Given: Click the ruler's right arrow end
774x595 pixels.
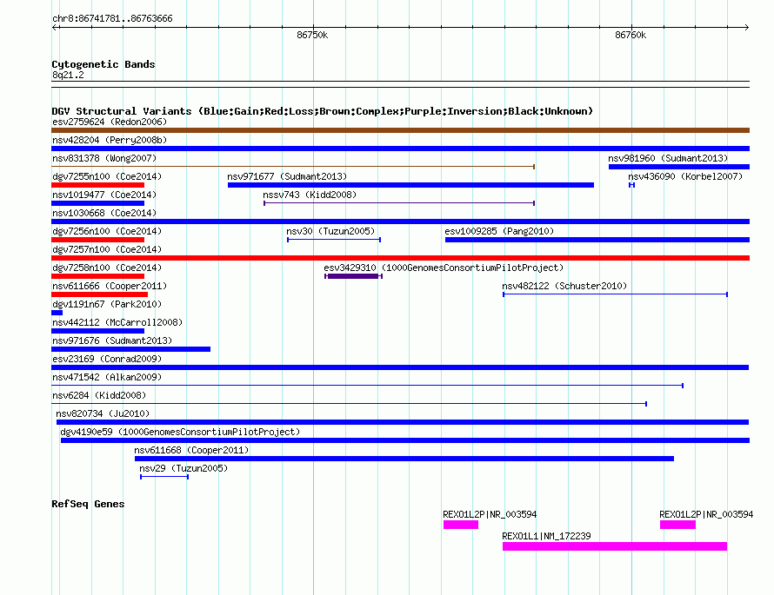Looking at the screenshot, I should [x=746, y=28].
